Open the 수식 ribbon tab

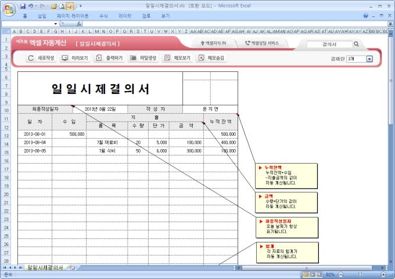click(103, 16)
